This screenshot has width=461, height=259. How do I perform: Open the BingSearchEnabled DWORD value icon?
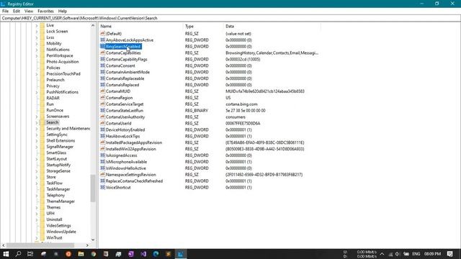[102, 46]
